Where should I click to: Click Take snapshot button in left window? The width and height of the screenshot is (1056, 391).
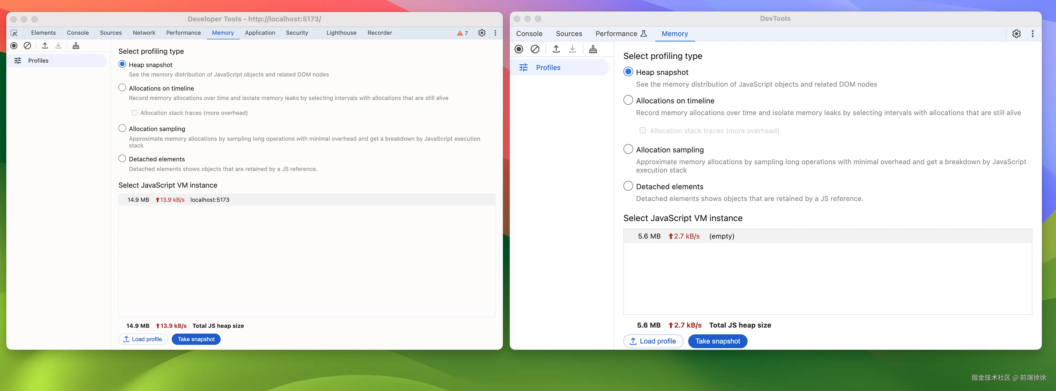coord(196,339)
